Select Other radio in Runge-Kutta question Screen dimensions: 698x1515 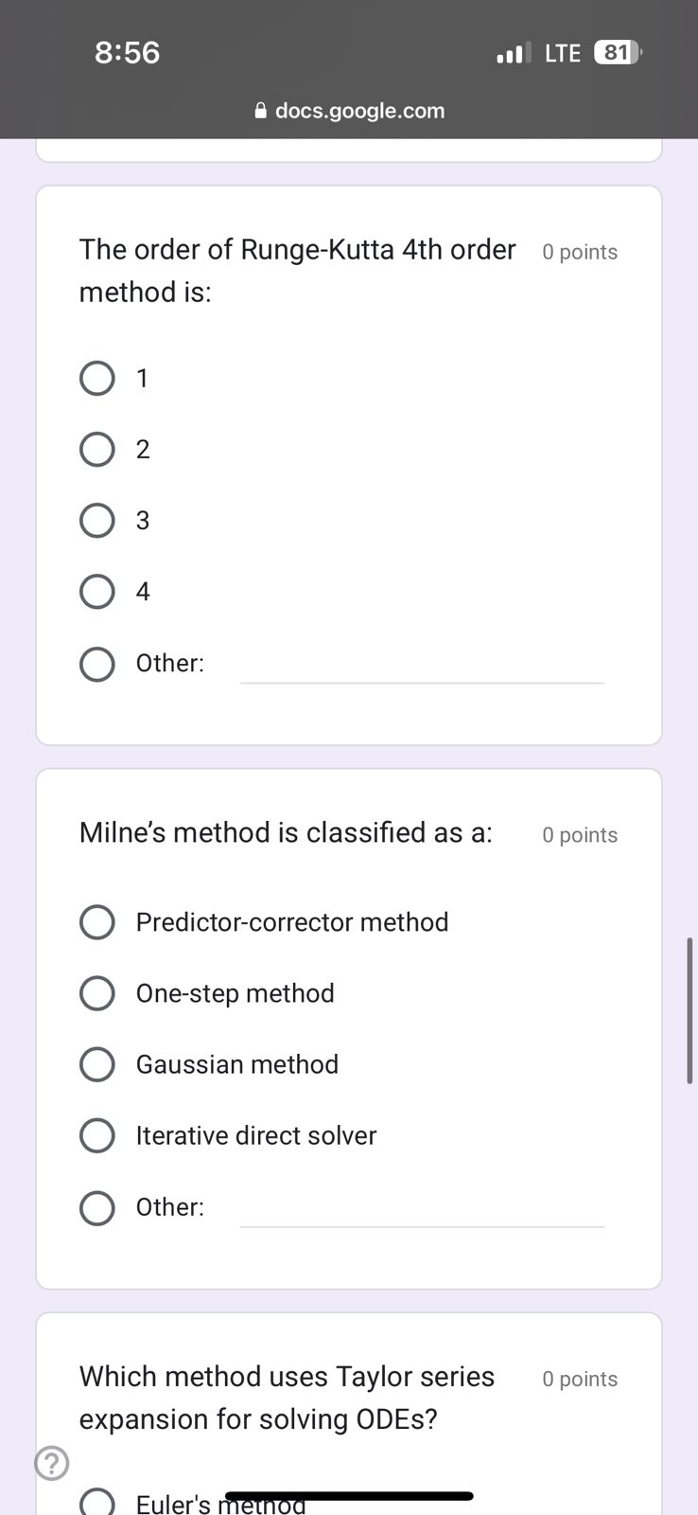(x=96, y=664)
